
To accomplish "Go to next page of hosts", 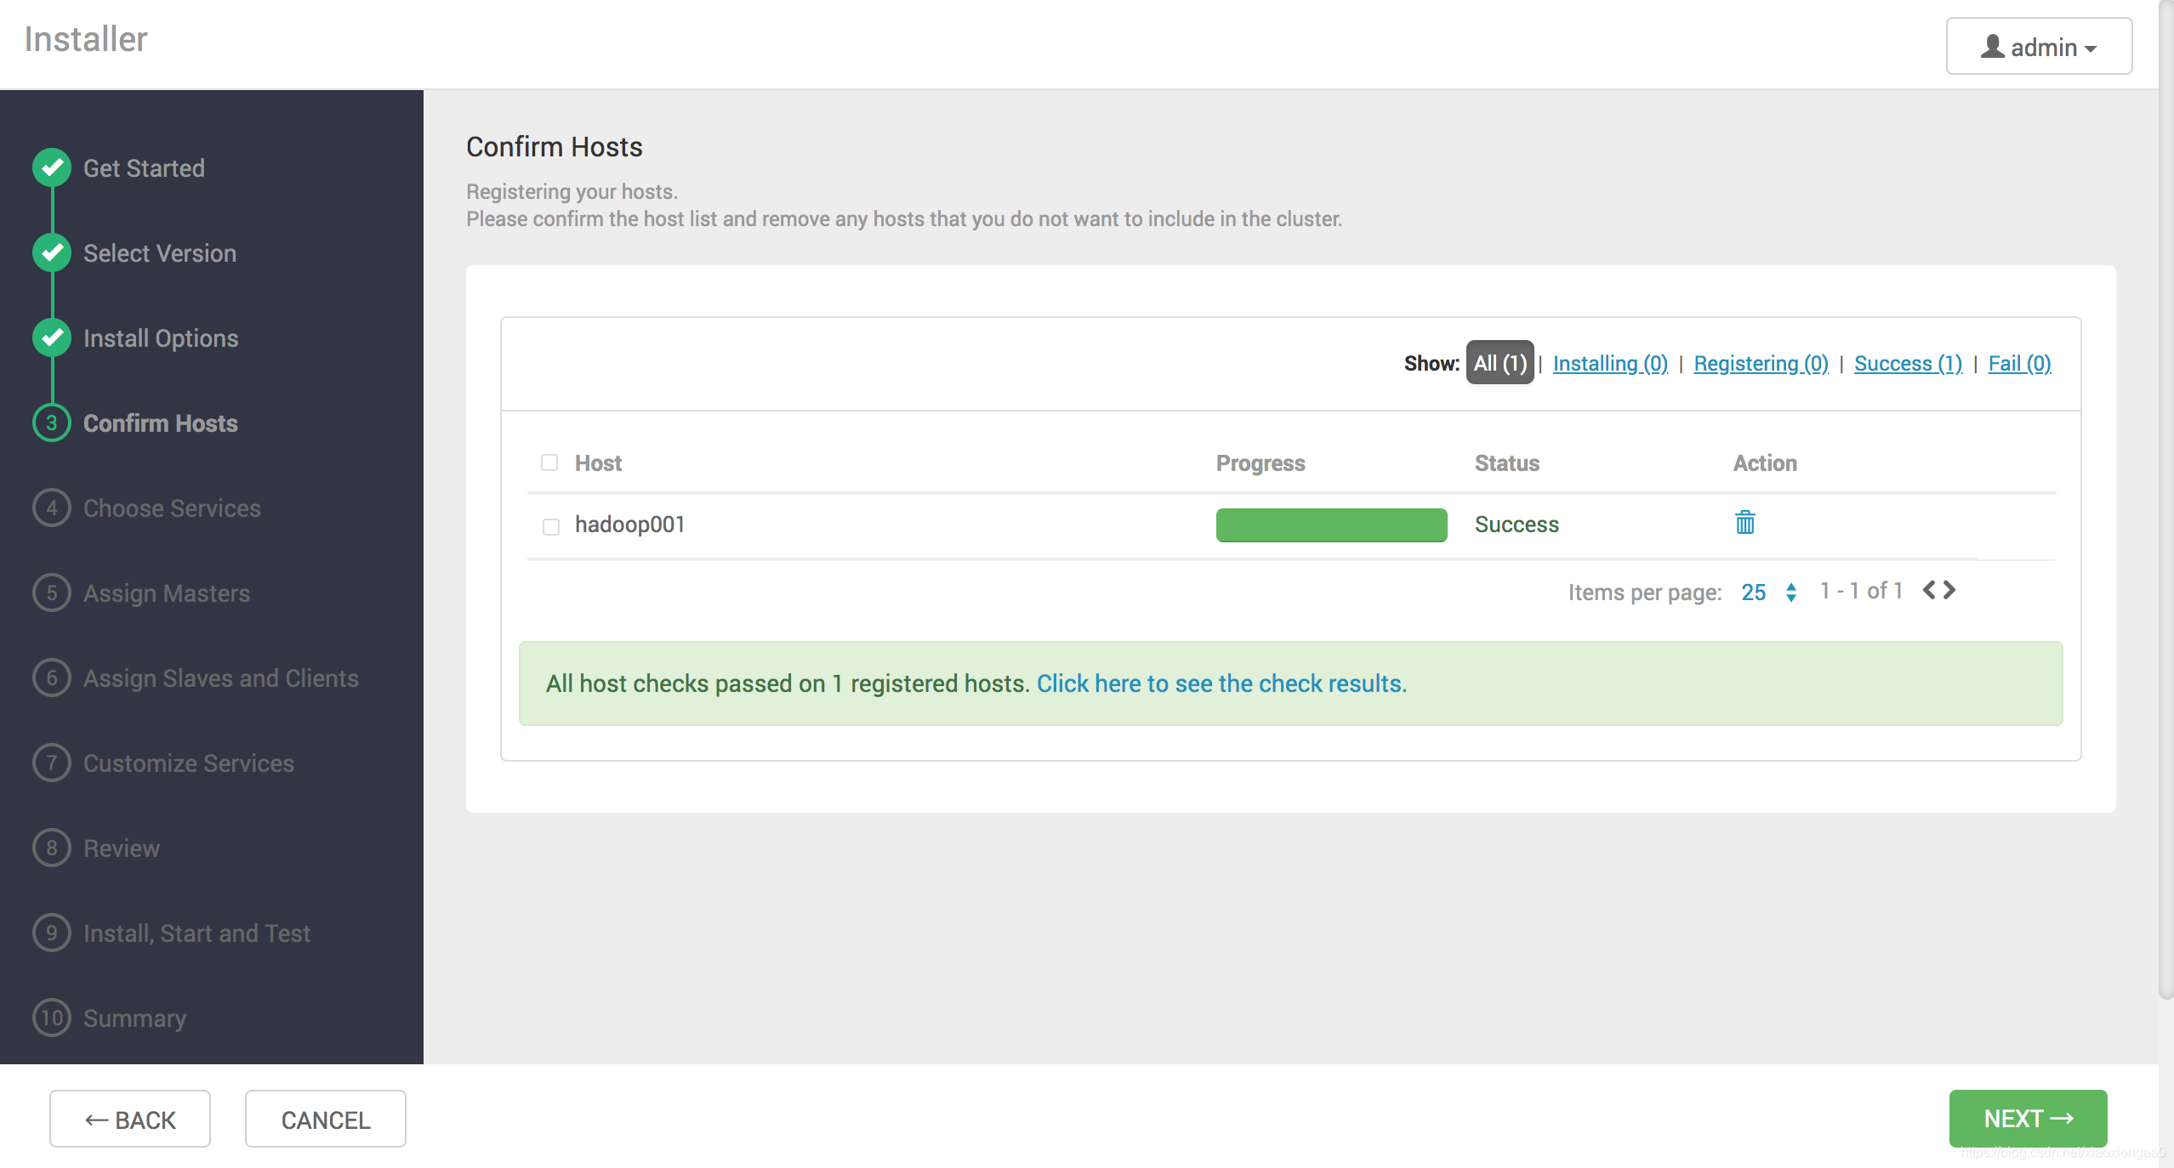I will click(1949, 590).
